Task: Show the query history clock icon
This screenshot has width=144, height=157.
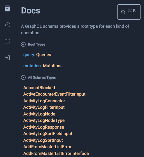Action: point(7,25)
